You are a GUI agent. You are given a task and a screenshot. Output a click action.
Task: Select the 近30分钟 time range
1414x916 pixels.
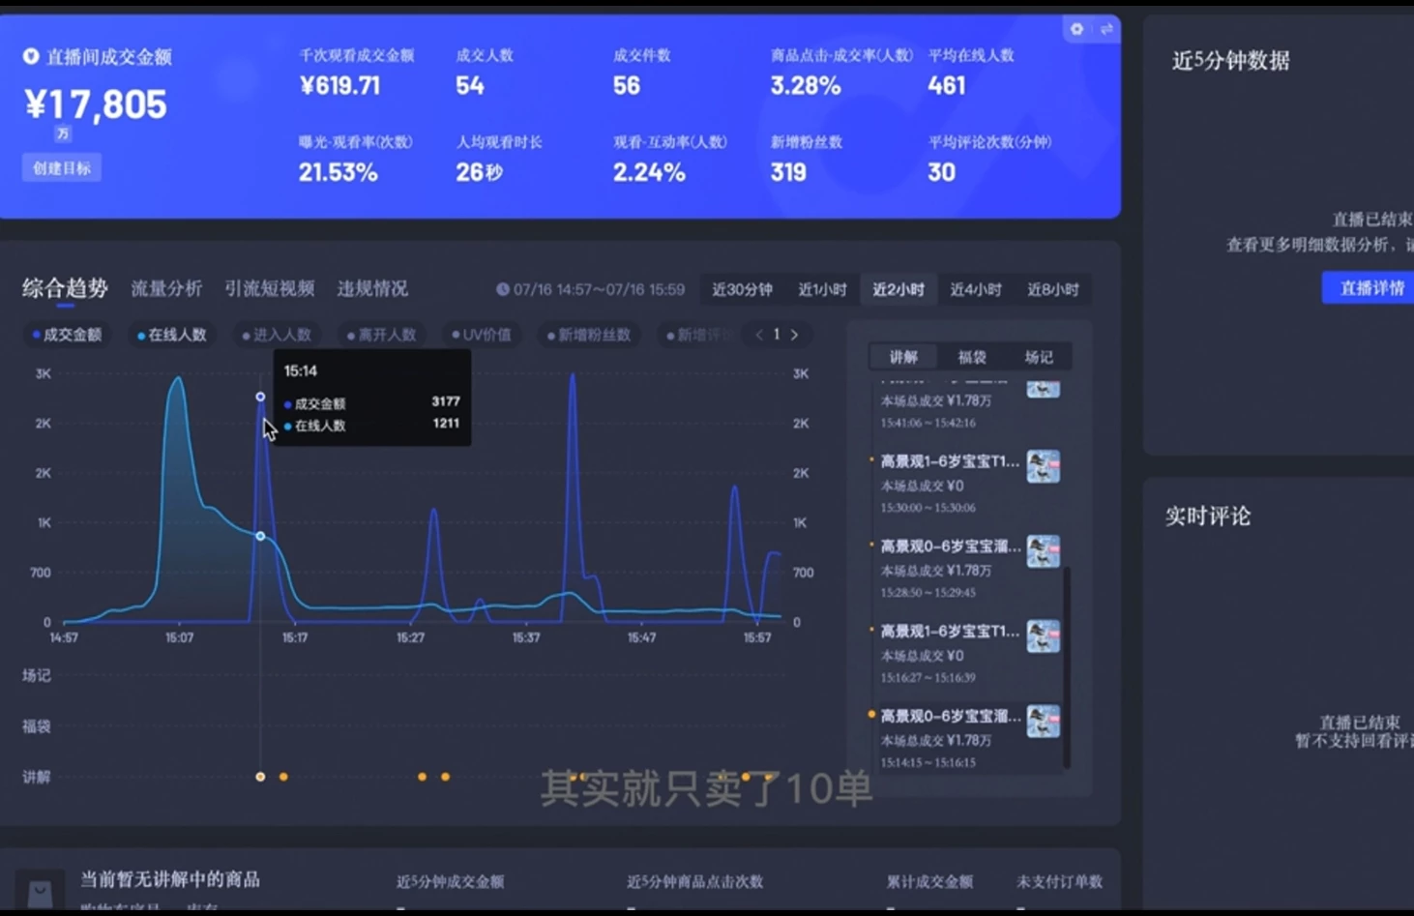pyautogui.click(x=742, y=288)
